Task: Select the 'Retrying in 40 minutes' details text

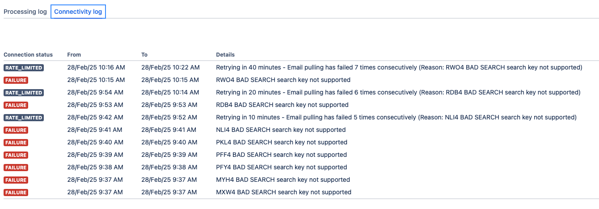Action: [399, 67]
